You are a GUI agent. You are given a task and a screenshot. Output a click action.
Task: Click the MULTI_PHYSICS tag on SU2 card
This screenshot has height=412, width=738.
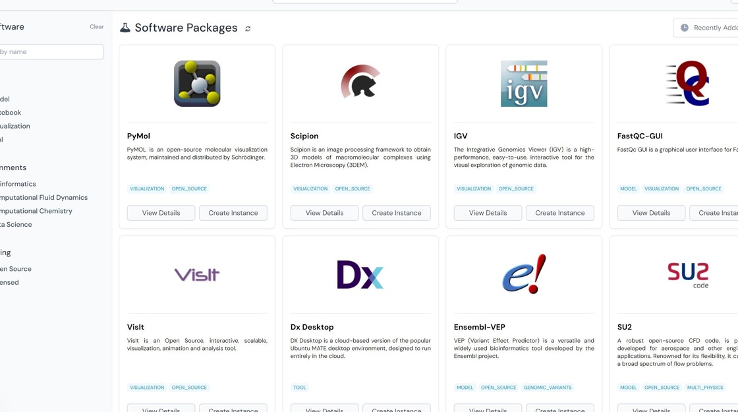pyautogui.click(x=705, y=388)
